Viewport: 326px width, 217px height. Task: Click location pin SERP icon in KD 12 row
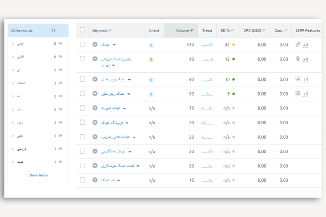point(298,59)
